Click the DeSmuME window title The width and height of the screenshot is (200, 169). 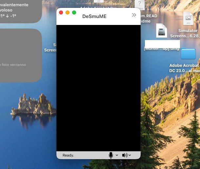point(94,16)
